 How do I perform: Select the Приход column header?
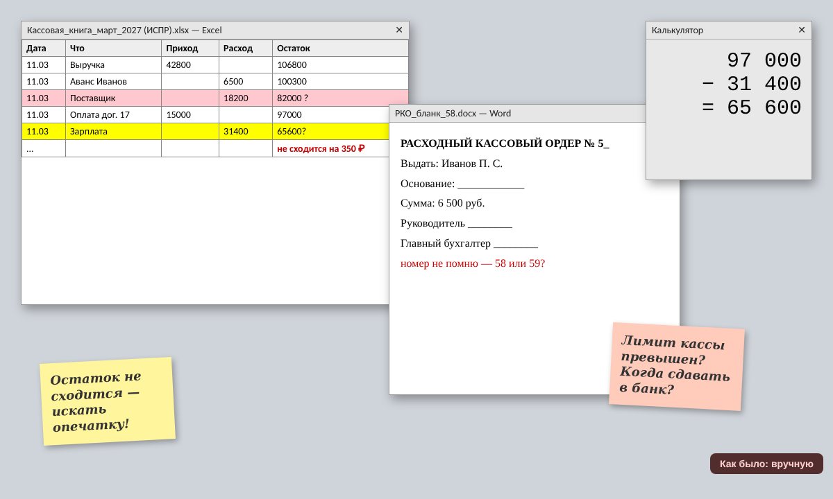(190, 49)
